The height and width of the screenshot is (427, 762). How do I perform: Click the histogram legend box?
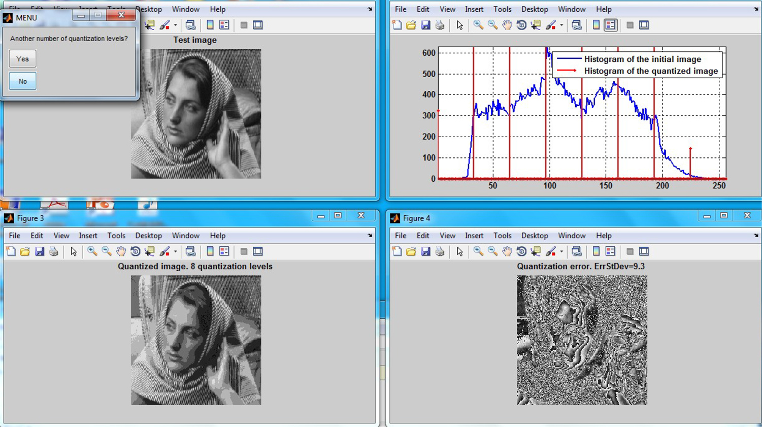tap(637, 65)
